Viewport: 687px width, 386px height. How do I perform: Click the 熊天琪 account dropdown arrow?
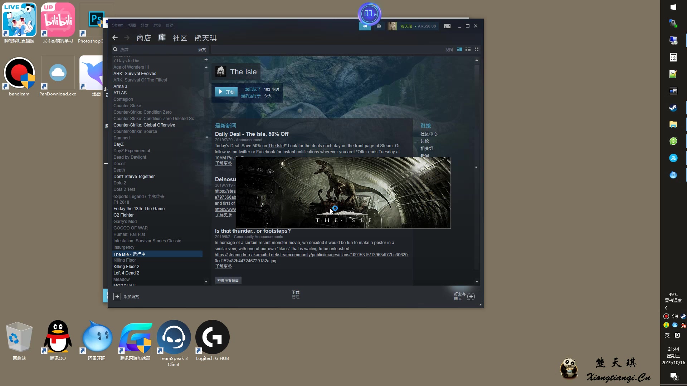[x=415, y=26]
